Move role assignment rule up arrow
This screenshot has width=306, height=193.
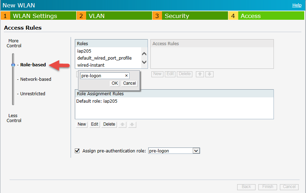click(x=122, y=125)
